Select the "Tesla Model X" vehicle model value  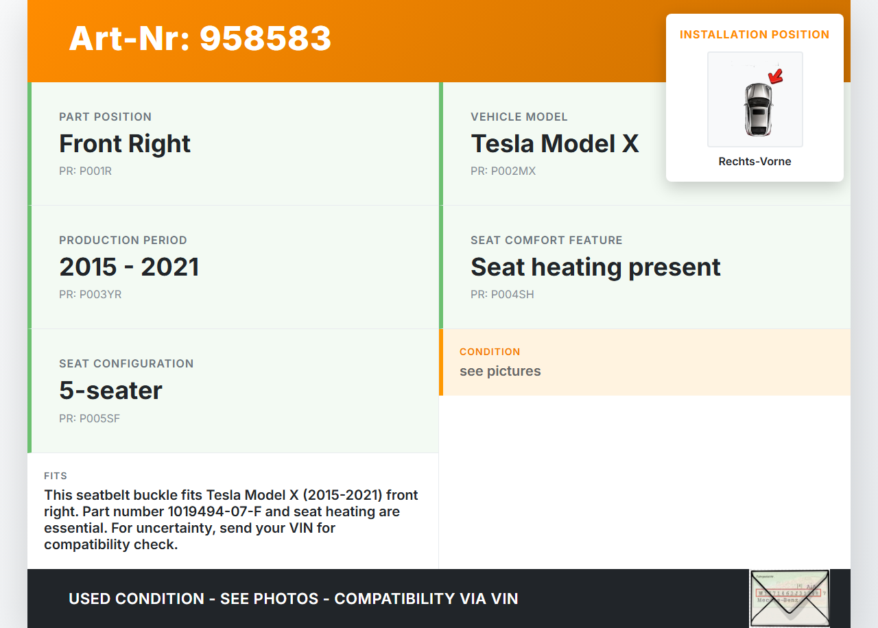[x=554, y=144]
